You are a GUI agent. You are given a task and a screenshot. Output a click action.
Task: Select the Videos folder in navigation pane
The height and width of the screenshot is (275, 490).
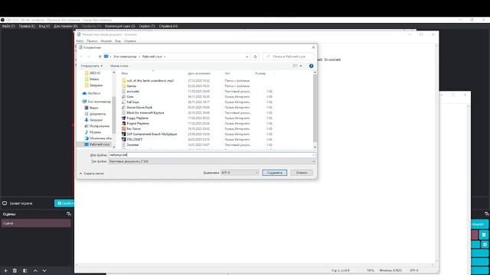click(x=92, y=79)
